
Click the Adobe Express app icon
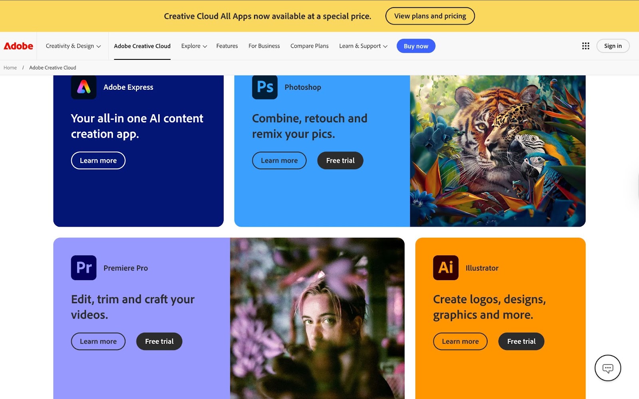[x=83, y=87]
